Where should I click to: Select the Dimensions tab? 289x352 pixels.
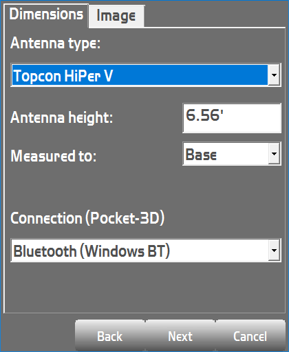tap(46, 15)
